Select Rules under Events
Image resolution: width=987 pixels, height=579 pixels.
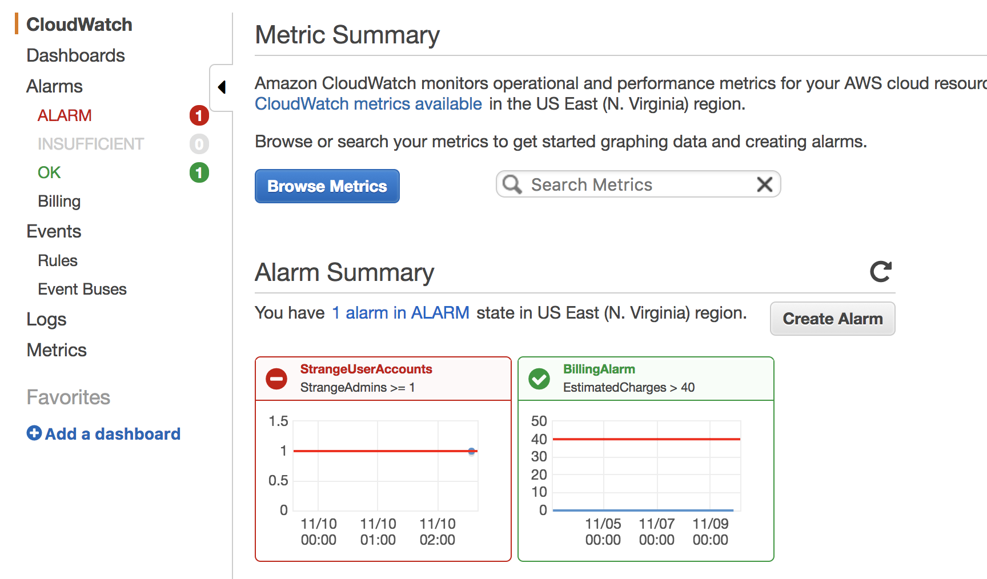click(x=58, y=260)
